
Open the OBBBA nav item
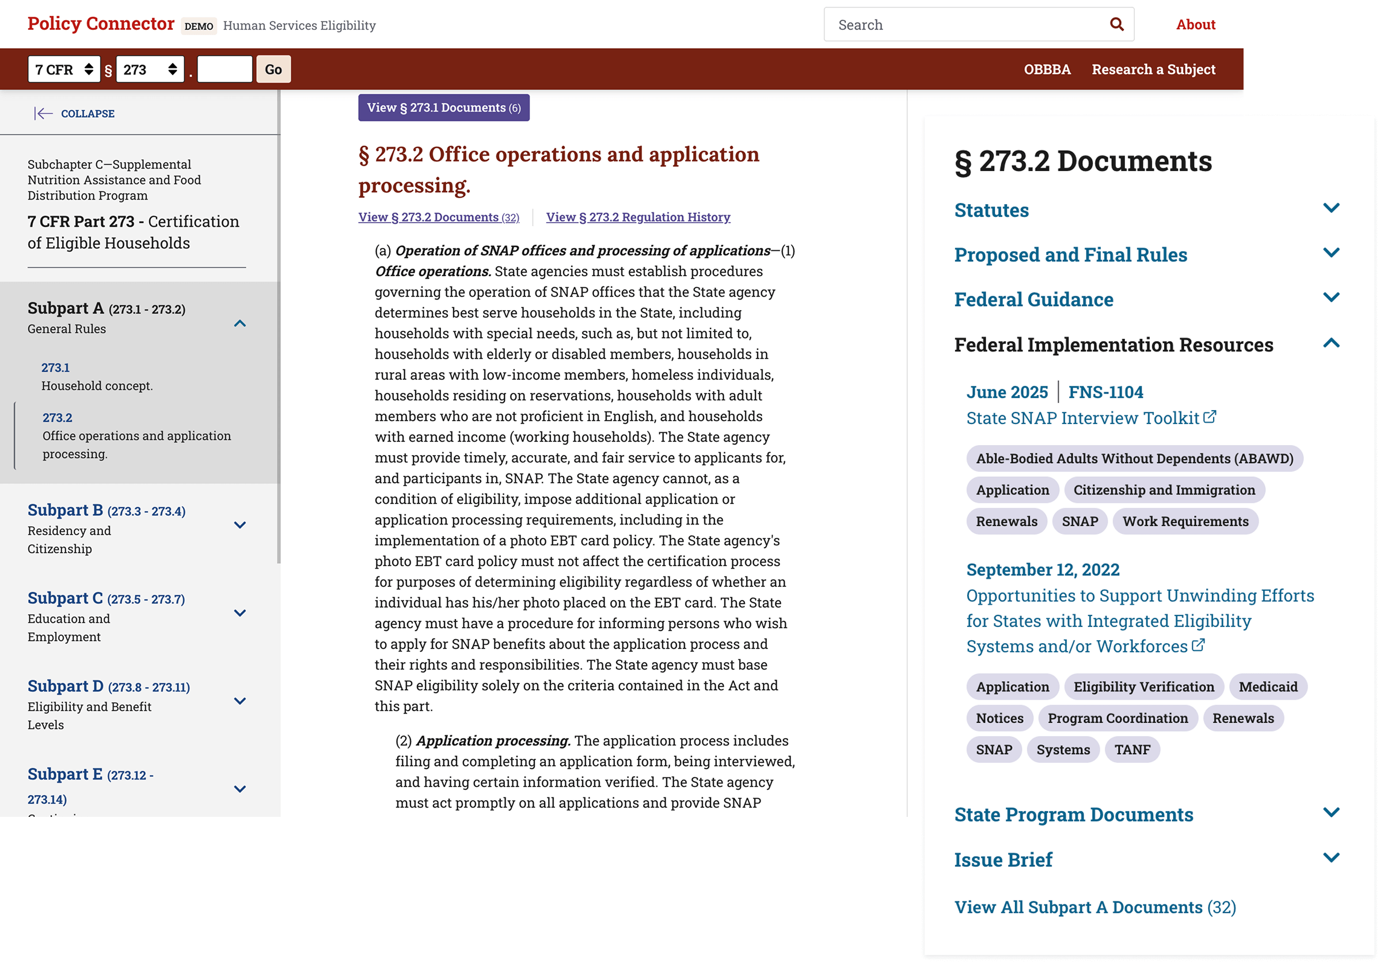click(1047, 69)
